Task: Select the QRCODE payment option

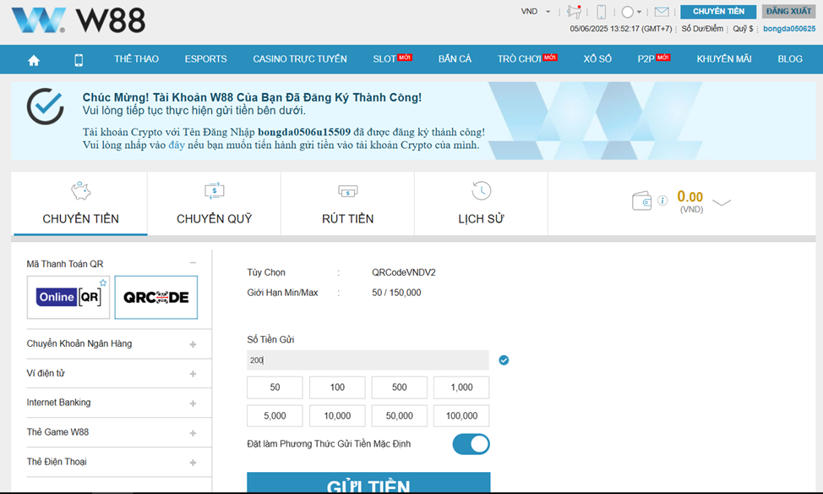Action: coord(155,298)
